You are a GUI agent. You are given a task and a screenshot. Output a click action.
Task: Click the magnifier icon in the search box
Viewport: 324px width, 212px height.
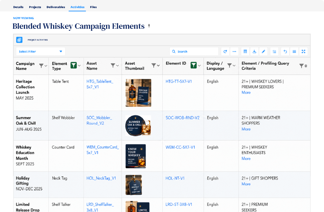coord(174,51)
